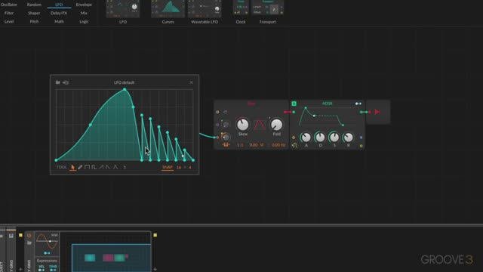Click the orange keyboard pitch icon
Viewport: 483px width, 272px height.
click(226, 145)
